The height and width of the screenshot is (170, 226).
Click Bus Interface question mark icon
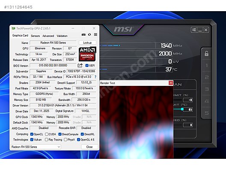pyautogui.click(x=95, y=77)
